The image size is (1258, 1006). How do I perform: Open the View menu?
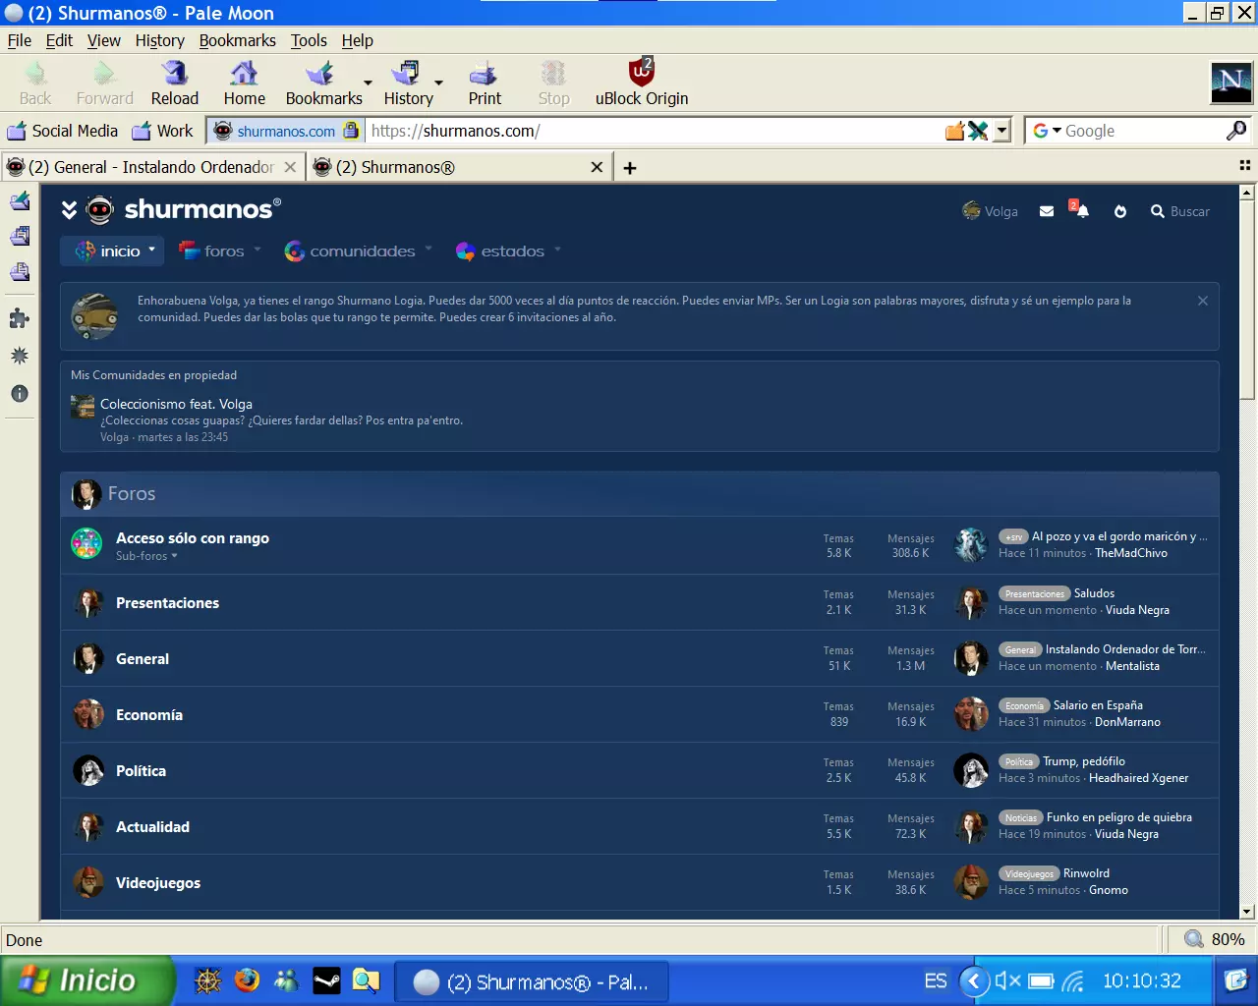(103, 40)
